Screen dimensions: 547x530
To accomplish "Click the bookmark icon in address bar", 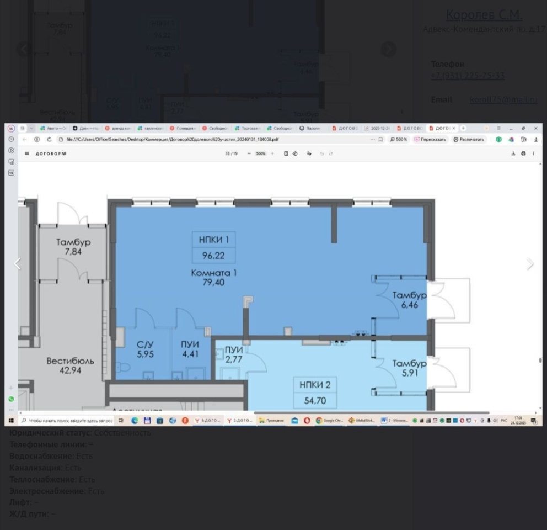I will pos(380,140).
